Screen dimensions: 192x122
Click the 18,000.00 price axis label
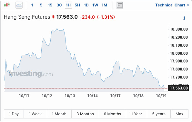(179, 53)
